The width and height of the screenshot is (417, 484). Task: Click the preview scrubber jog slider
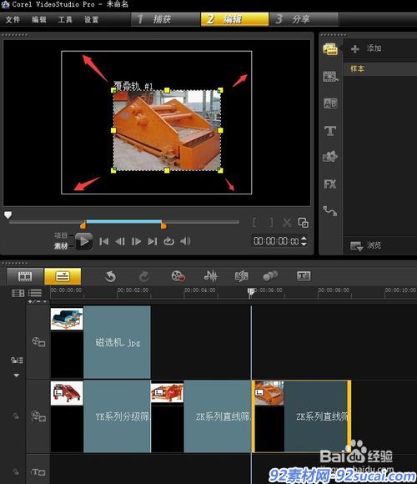[8, 214]
